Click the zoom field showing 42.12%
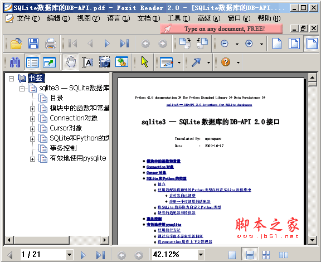 click(175, 255)
